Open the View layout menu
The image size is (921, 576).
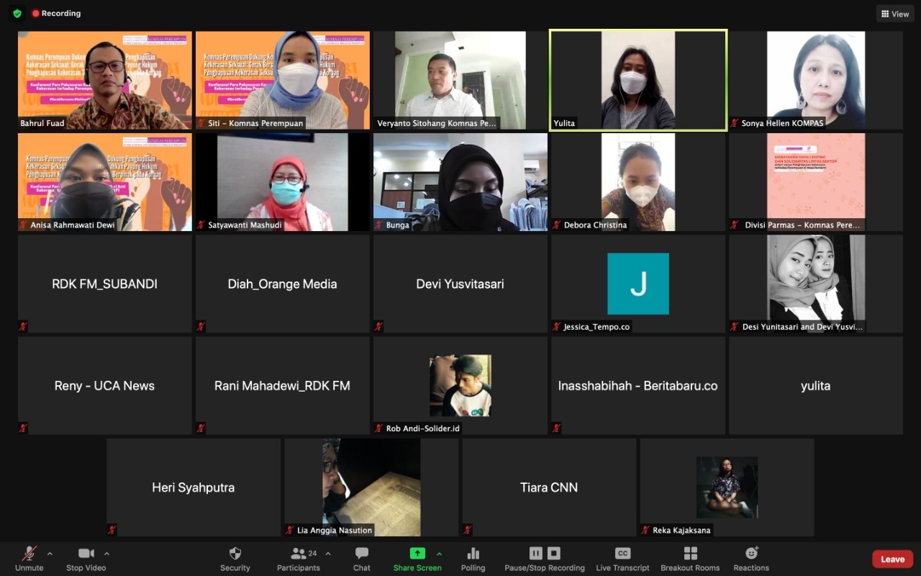click(x=894, y=14)
